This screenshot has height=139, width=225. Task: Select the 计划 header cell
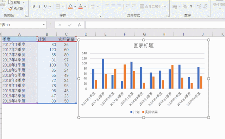[47, 39]
